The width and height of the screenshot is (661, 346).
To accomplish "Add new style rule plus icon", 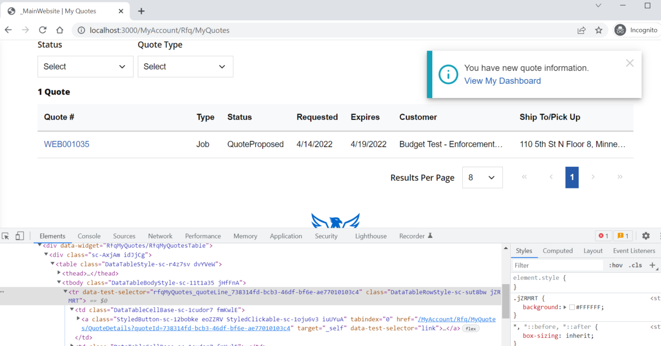I will tap(652, 265).
